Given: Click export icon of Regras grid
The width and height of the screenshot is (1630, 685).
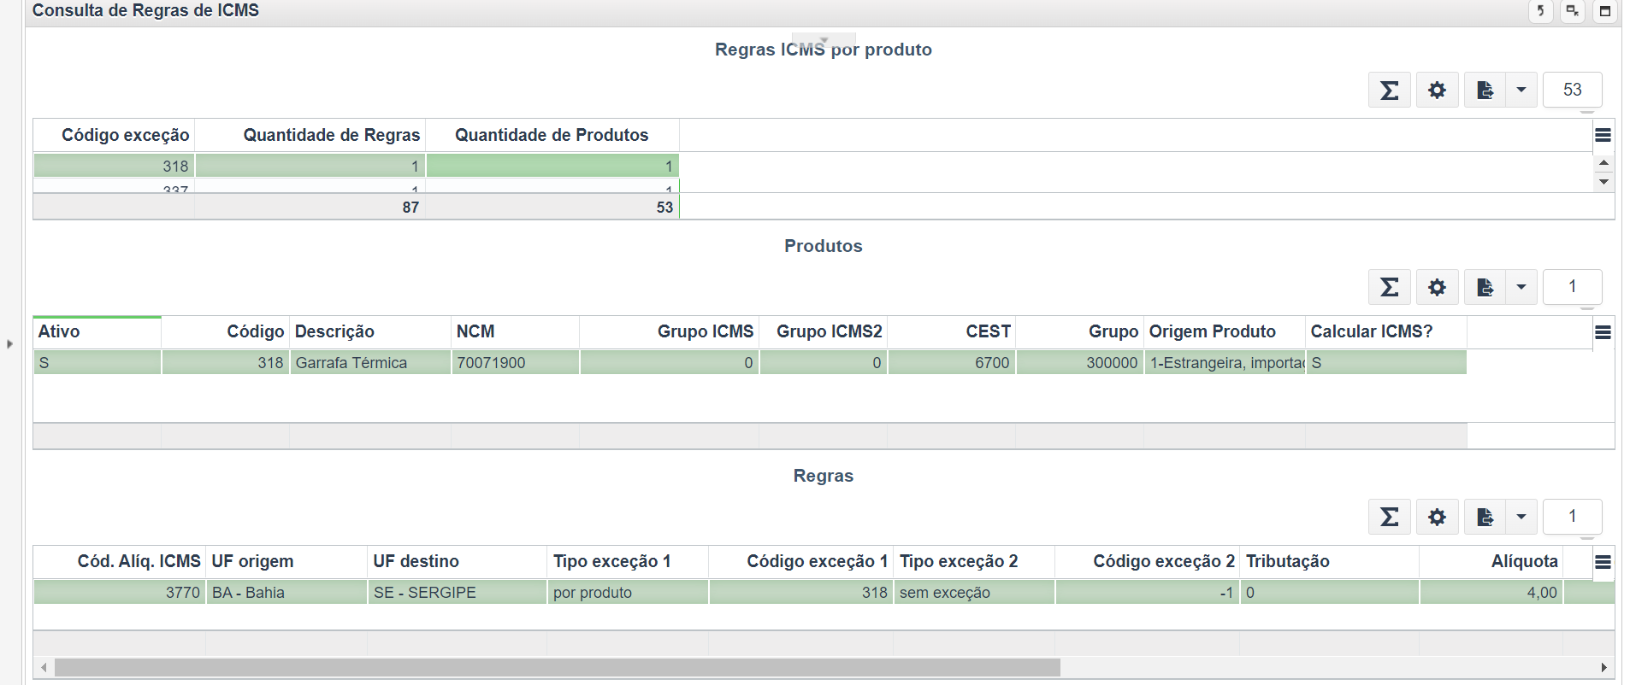Looking at the screenshot, I should pos(1485,517).
